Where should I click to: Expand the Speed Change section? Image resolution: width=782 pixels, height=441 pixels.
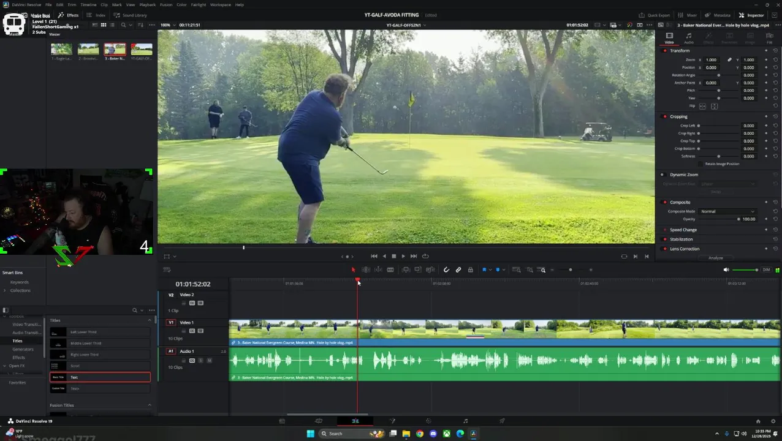pos(683,230)
